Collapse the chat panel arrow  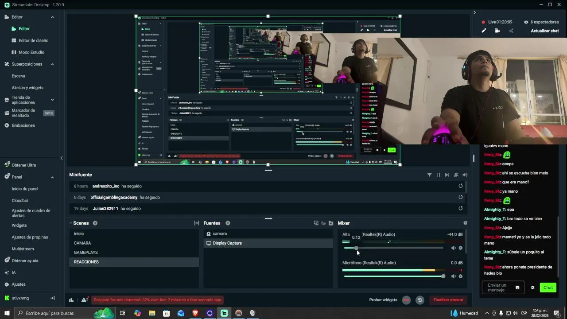coord(474,12)
